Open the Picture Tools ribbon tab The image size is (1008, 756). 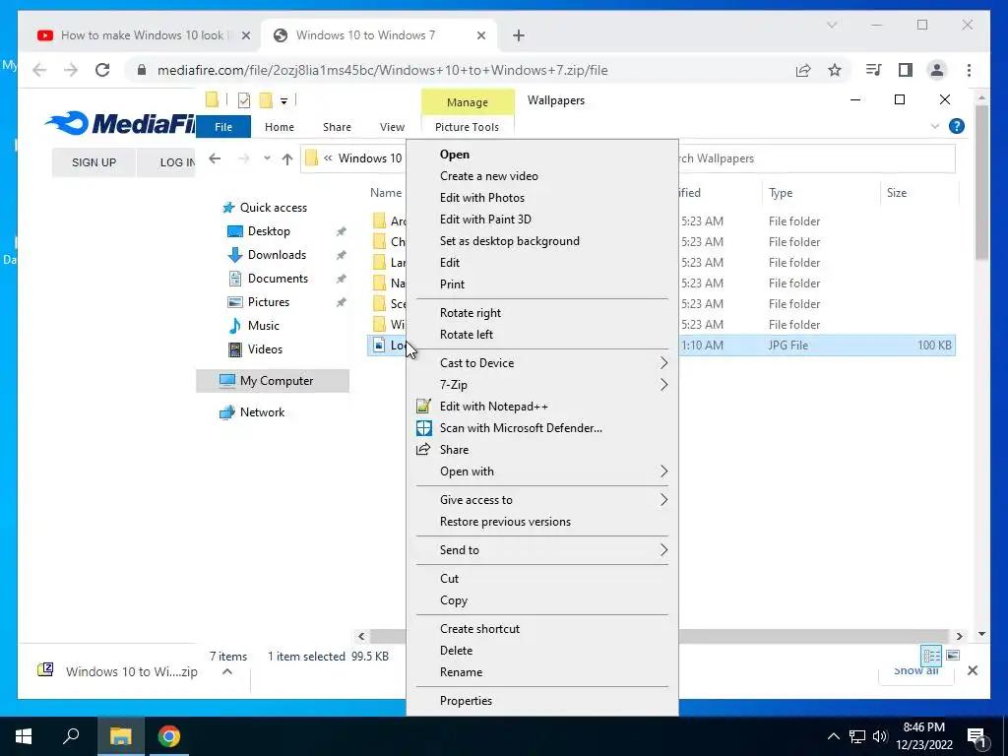(467, 127)
